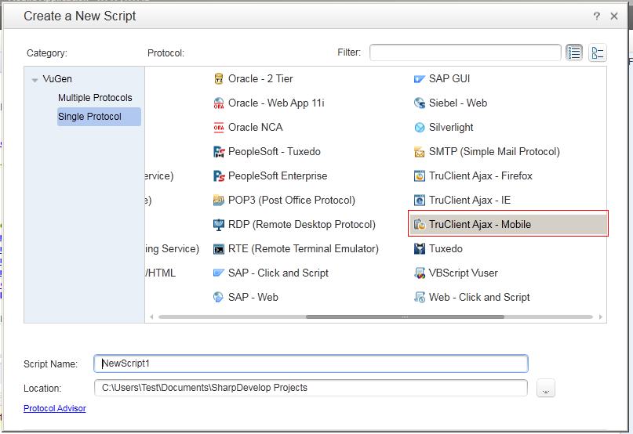The width and height of the screenshot is (633, 434).
Task: Select Oracle - Web App 11i name
Action: point(276,103)
